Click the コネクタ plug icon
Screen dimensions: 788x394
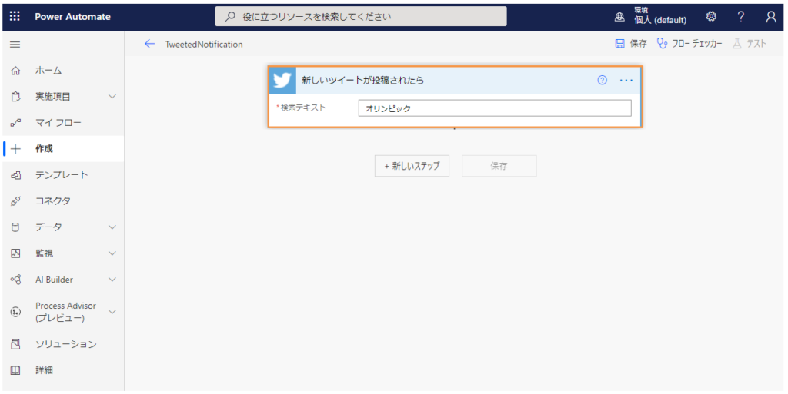15,201
